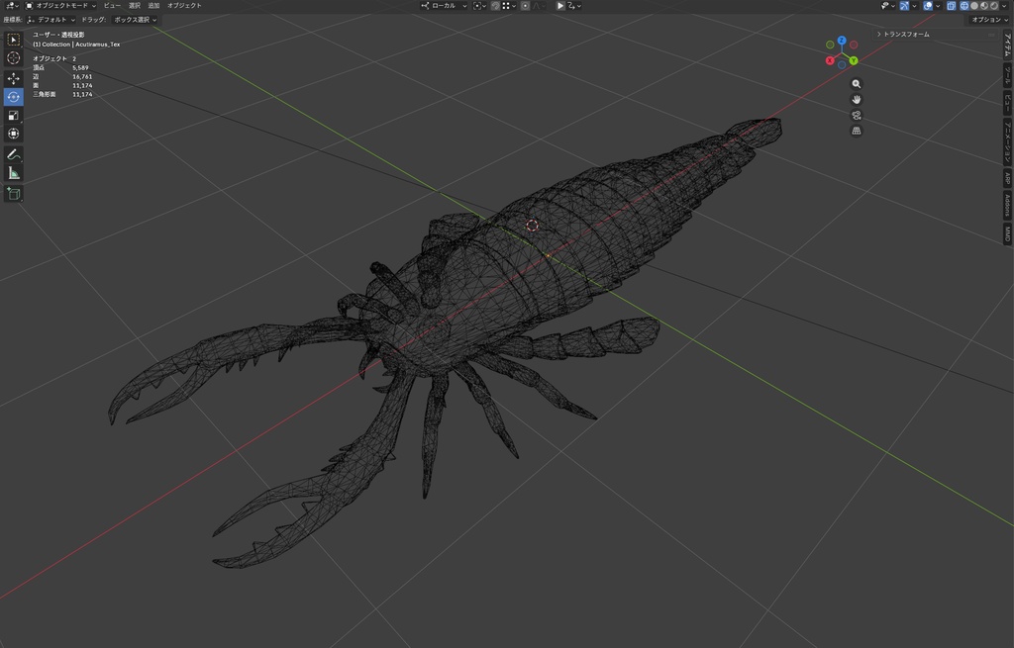
Task: Toggle viewport overlays display
Action: click(927, 6)
